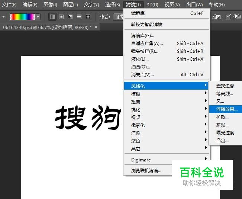The width and height of the screenshot is (242, 199).
Task: Open the 选择(S) menu
Action: pyautogui.click(x=112, y=4)
